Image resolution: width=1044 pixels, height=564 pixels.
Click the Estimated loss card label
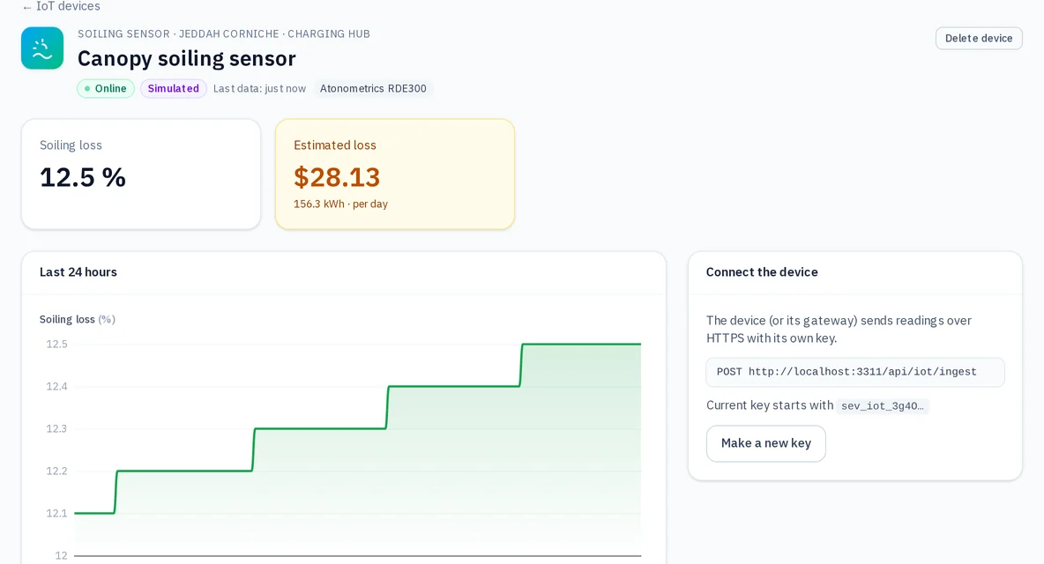coord(335,145)
